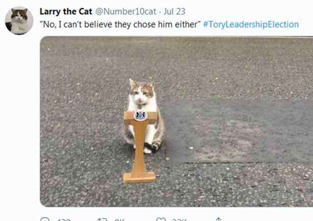
Task: Click the cat's striped tail in photo
Action: [152, 147]
